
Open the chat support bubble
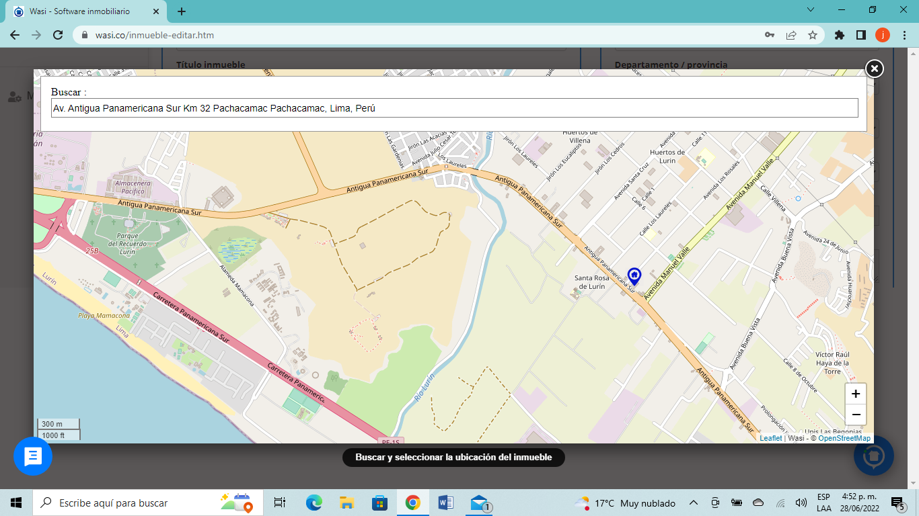pos(33,456)
